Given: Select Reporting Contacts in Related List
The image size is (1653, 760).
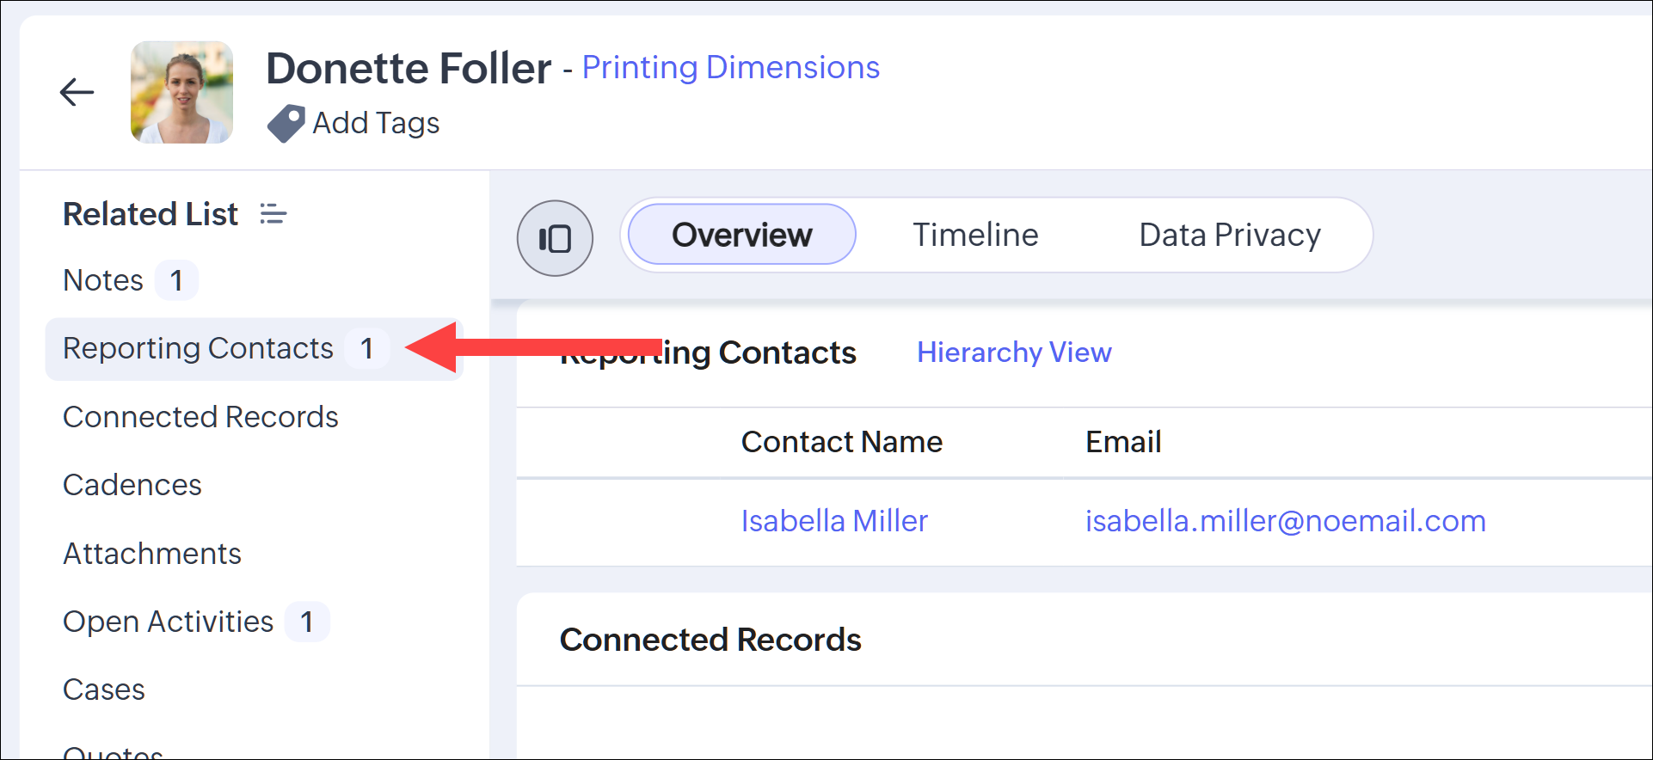Looking at the screenshot, I should (x=198, y=348).
